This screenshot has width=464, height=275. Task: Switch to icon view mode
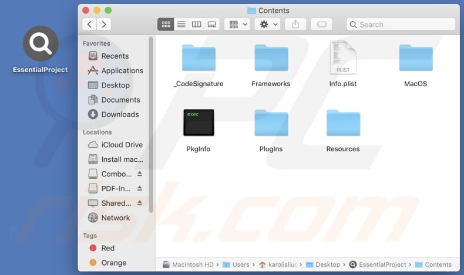(166, 25)
